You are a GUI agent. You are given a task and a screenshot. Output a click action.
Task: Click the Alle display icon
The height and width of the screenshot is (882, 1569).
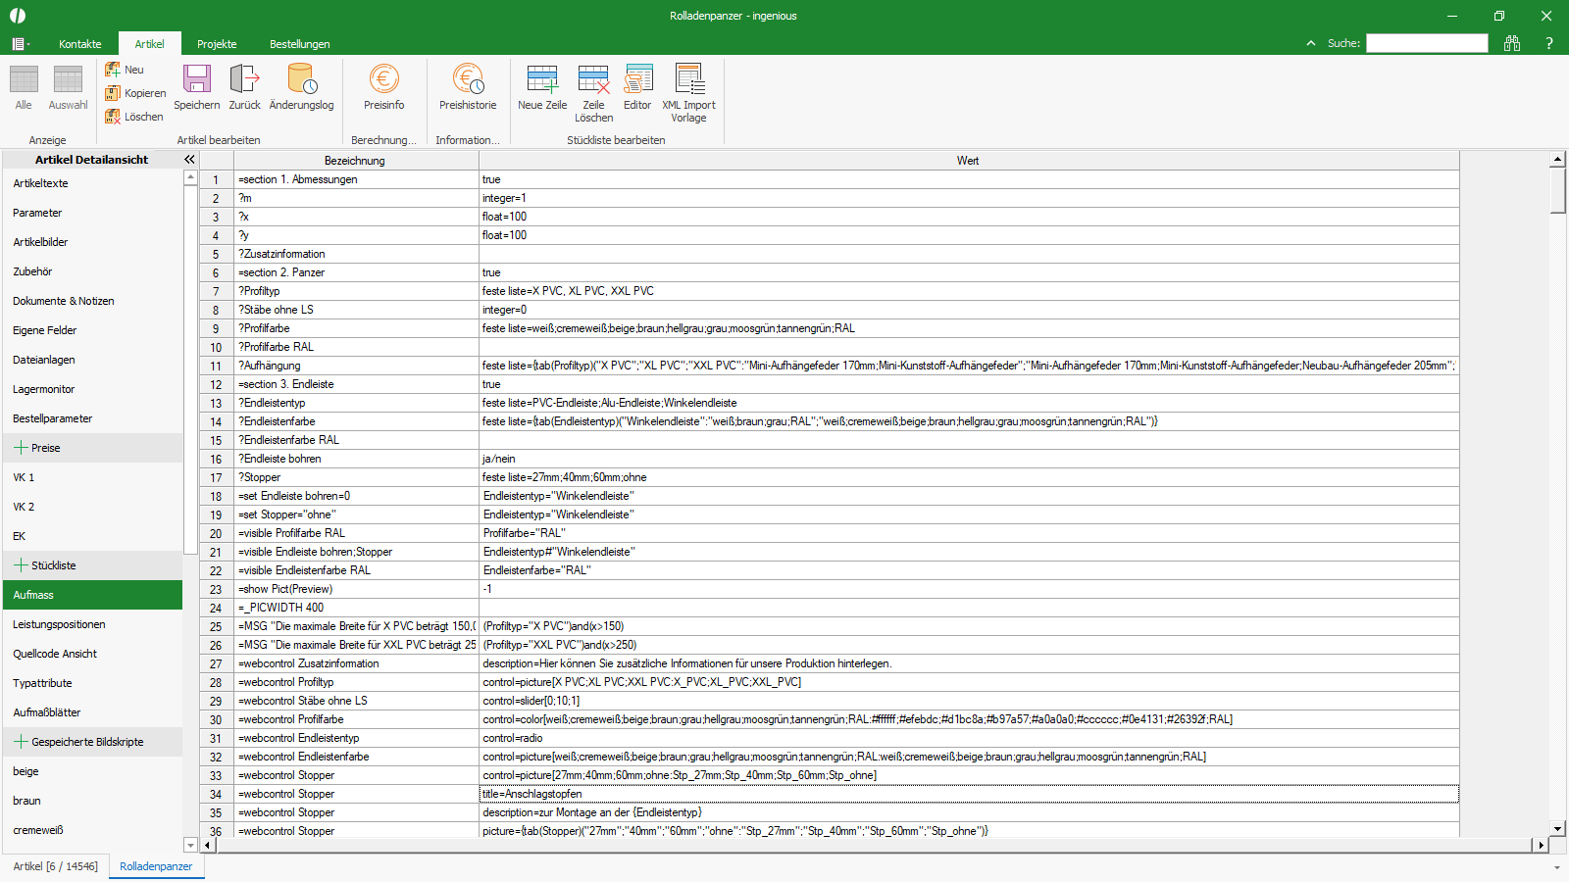24,87
